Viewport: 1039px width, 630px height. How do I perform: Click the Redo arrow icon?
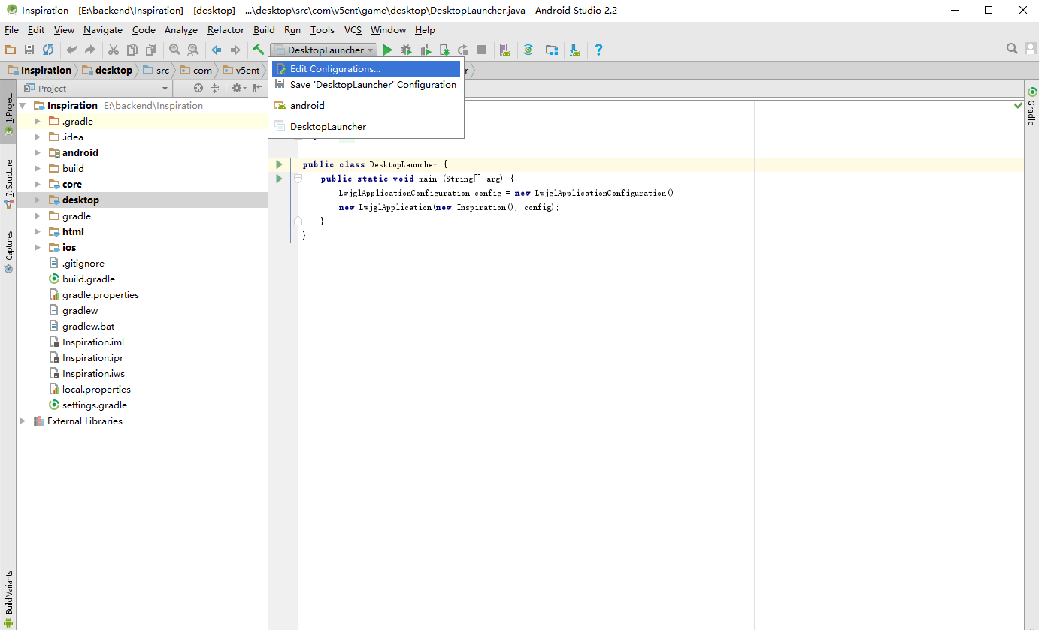tap(90, 50)
